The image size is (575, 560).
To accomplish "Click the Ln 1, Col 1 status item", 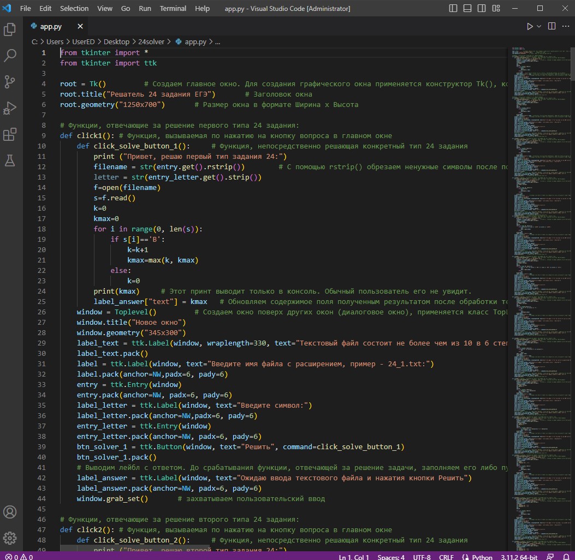I will [x=353, y=557].
